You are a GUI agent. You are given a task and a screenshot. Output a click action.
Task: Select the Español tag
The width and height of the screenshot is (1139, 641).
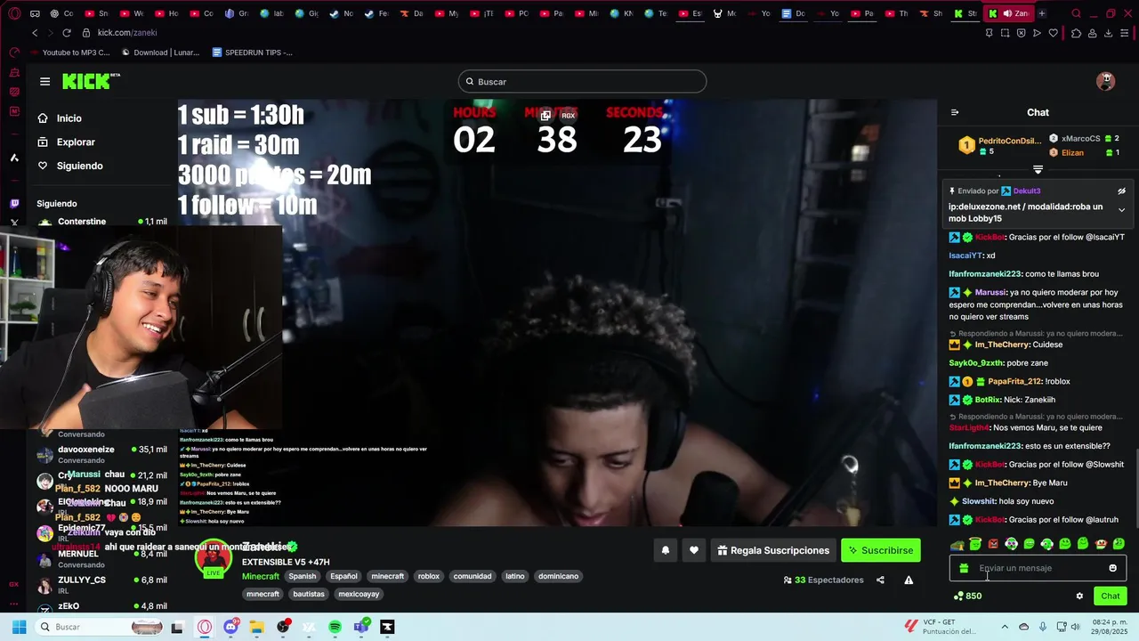(343, 576)
